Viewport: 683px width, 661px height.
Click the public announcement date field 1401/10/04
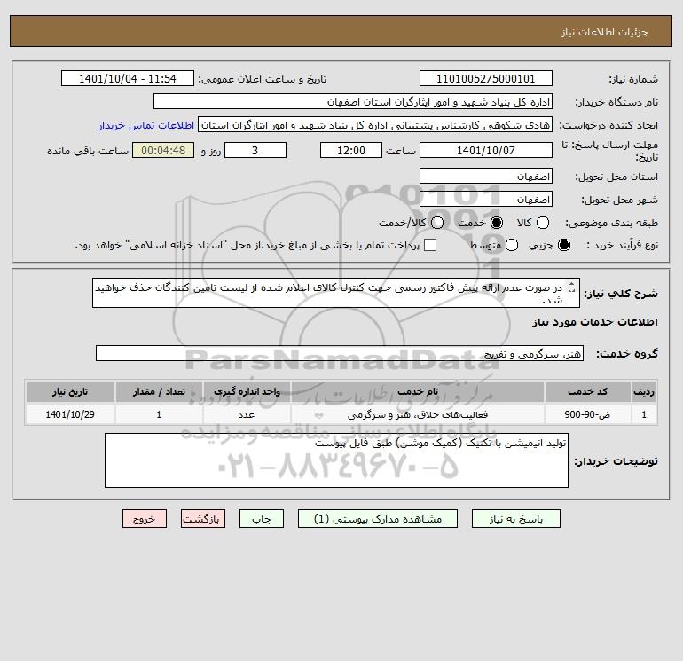tap(128, 79)
